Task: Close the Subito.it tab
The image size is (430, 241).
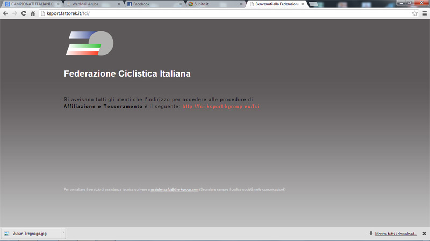Action: (x=241, y=4)
